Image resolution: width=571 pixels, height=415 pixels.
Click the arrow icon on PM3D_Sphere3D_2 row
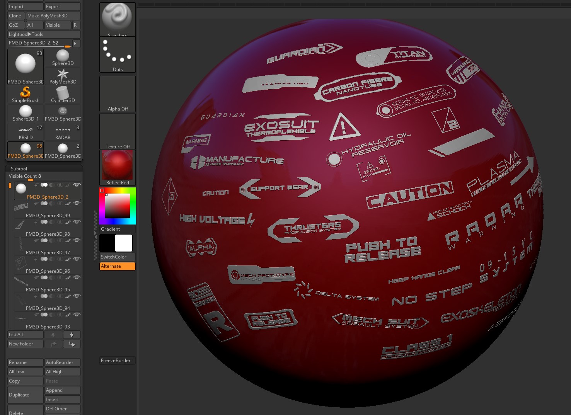36,185
